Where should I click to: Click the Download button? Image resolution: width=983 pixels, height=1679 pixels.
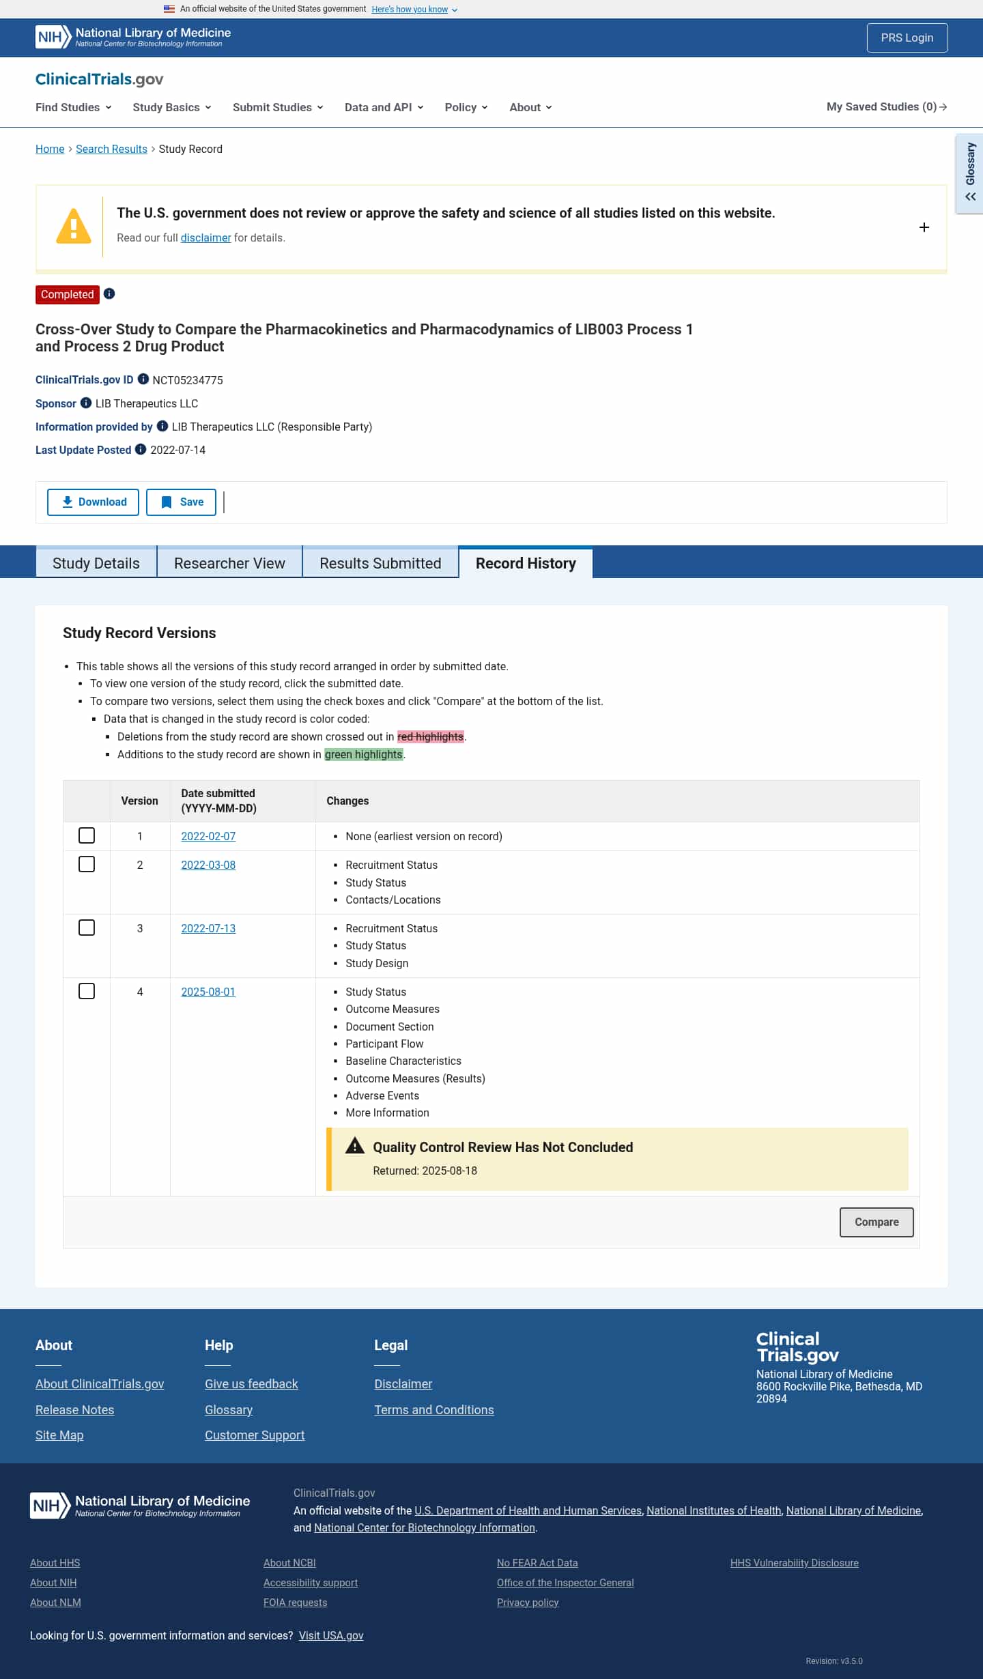coord(93,502)
